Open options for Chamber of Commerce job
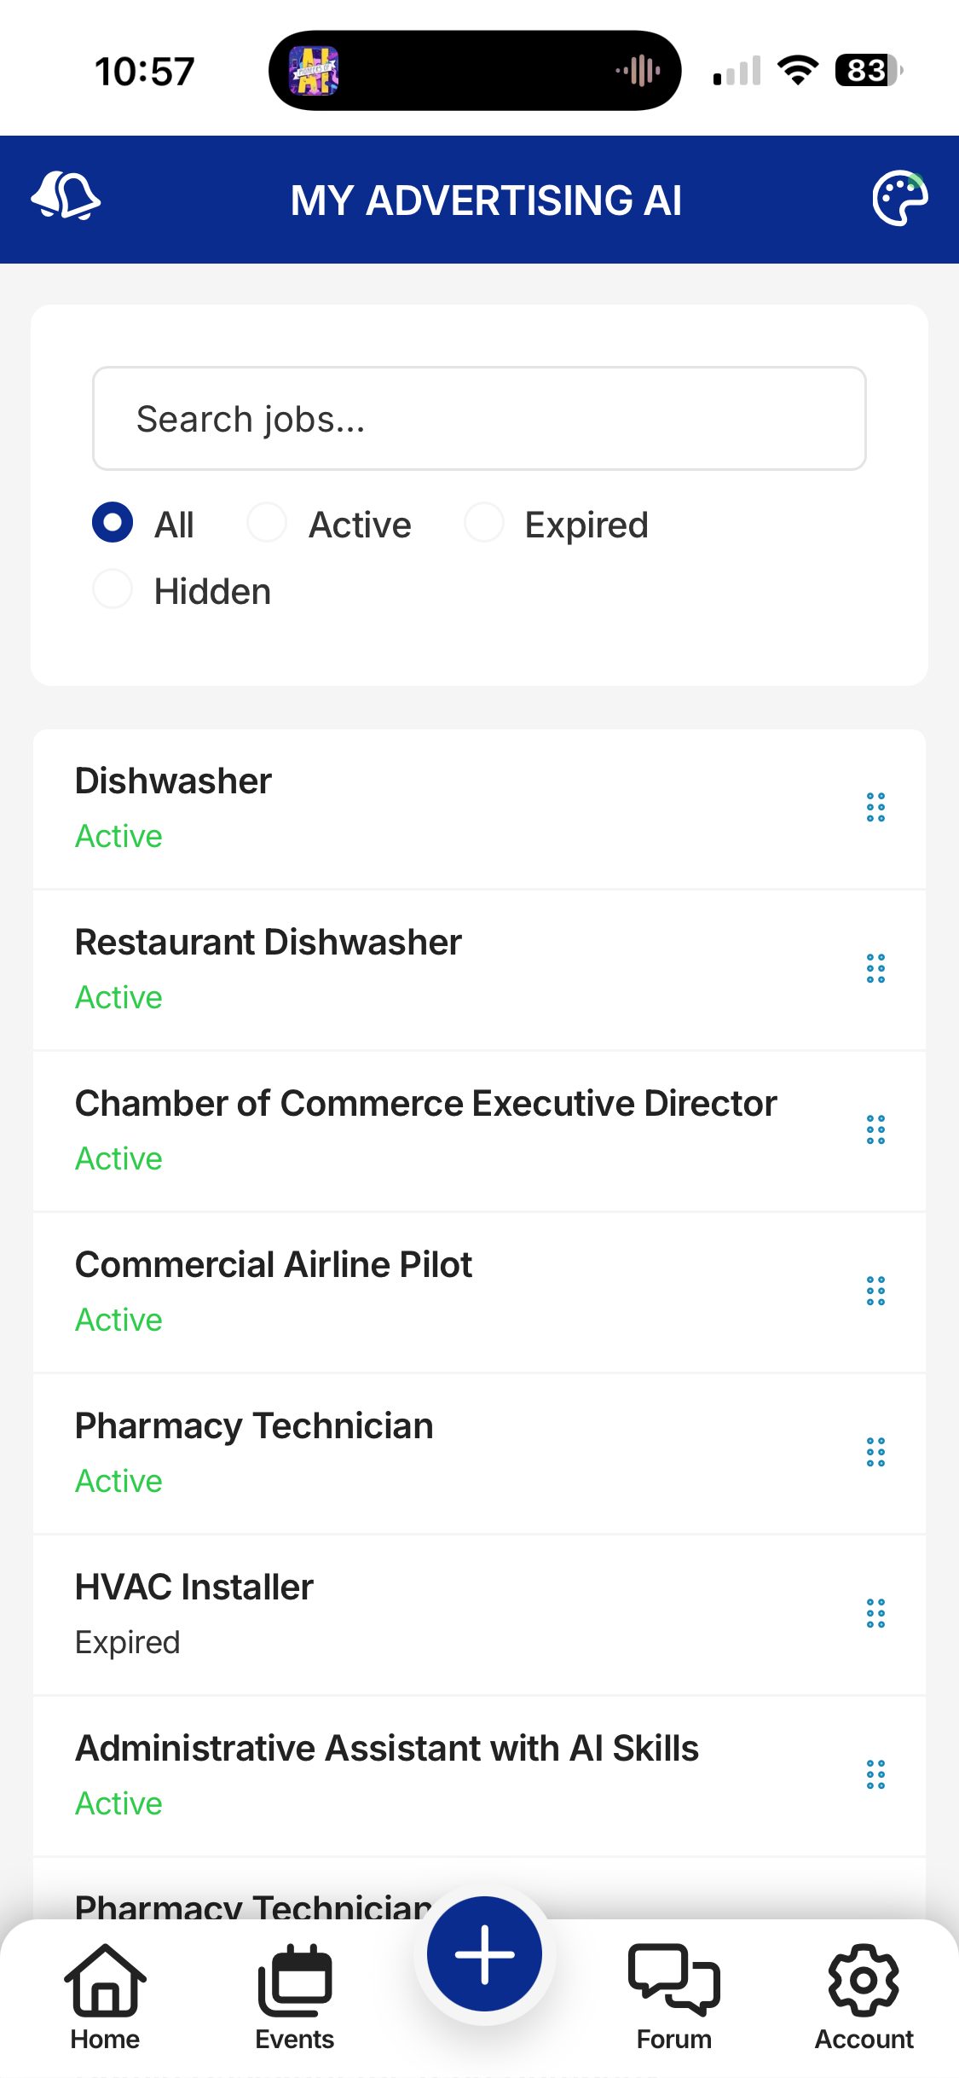The height and width of the screenshot is (2078, 959). (875, 1129)
